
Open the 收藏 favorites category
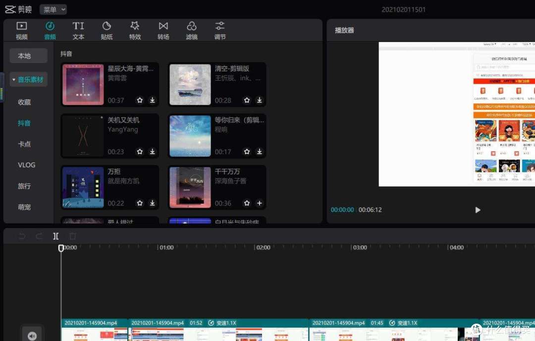[x=24, y=102]
